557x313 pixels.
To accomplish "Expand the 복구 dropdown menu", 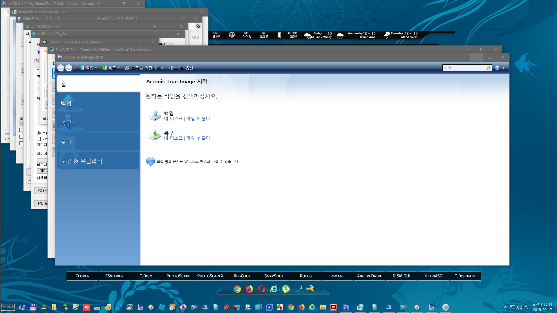I will point(119,68).
